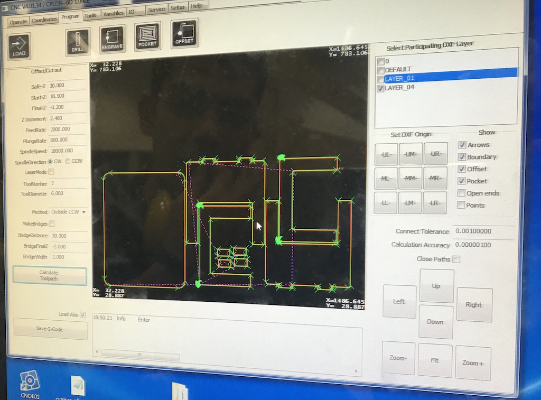Select the ENGRAVE operation icon
Viewport: 541px width, 400px height.
[x=112, y=40]
